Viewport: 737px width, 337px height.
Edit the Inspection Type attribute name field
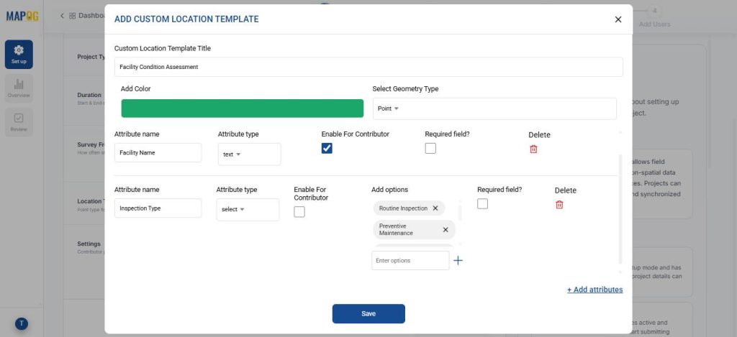pos(158,208)
